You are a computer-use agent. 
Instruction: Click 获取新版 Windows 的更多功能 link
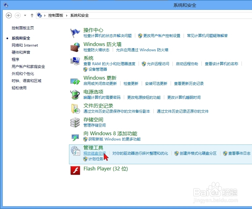(114, 139)
